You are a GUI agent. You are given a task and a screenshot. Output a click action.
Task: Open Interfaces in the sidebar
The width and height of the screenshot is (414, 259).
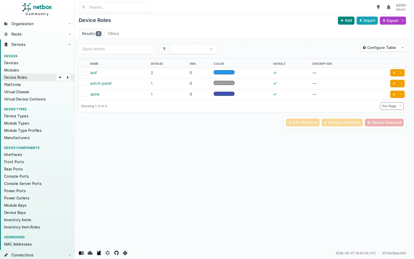coord(13,155)
